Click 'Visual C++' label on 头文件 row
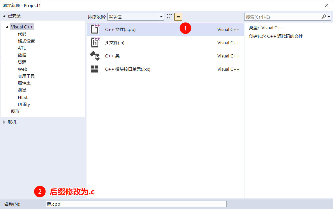 (x=228, y=43)
